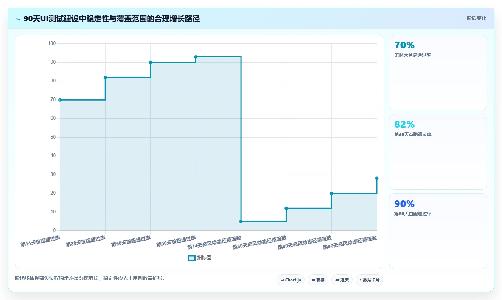Screen dimensions: 502x300
Task: Select the 82% 第30天首跑通过率 card
Action: click(438, 152)
